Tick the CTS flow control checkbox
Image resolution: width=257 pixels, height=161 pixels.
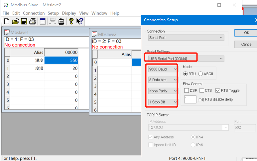(x=202, y=90)
